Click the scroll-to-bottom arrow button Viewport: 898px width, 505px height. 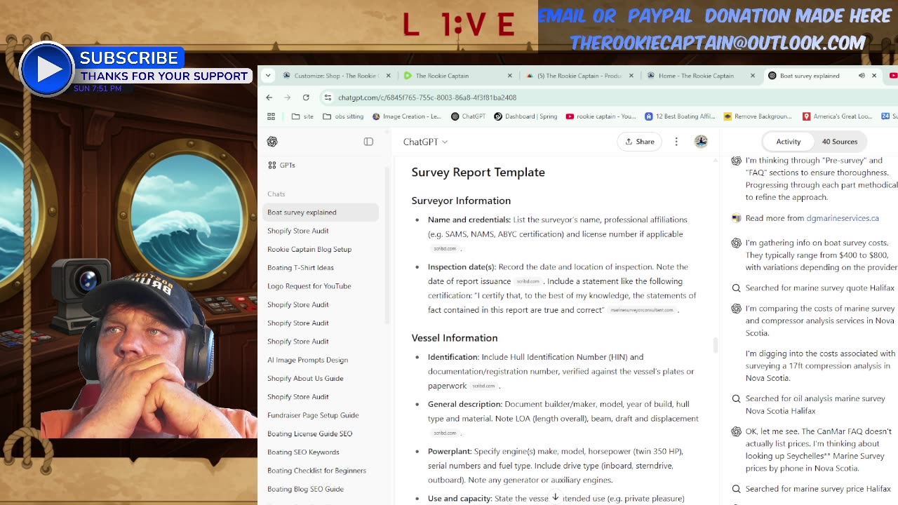[555, 497]
